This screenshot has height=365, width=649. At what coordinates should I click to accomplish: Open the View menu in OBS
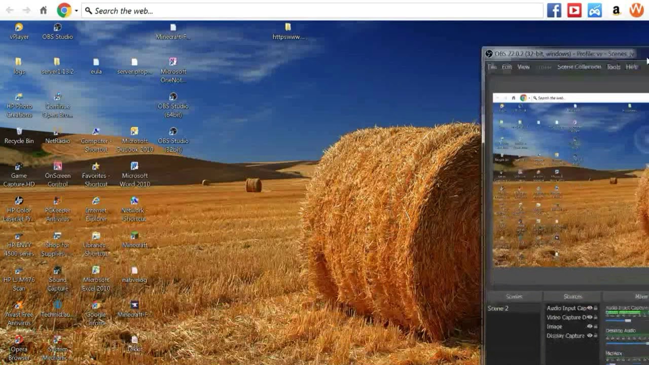point(524,67)
